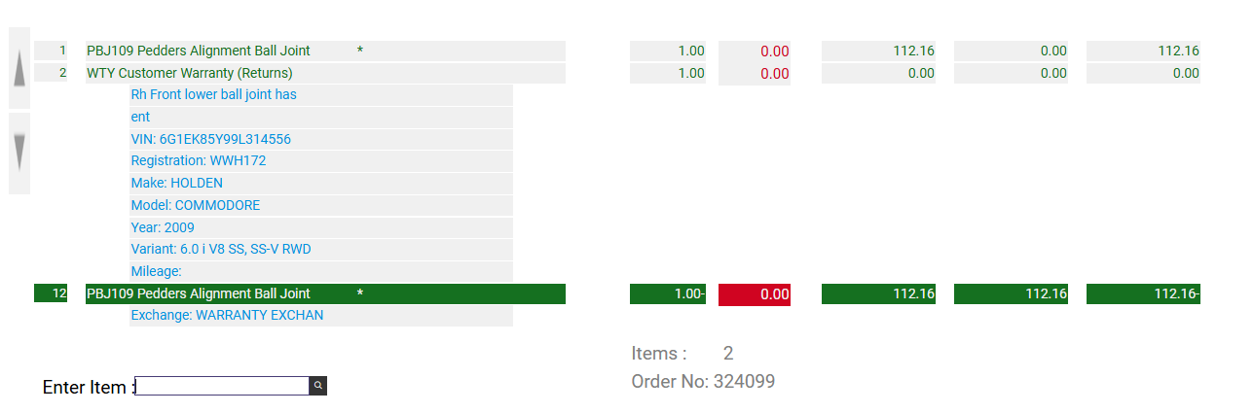Click the Make: HOLDEN note line
1254x413 pixels.
177,183
